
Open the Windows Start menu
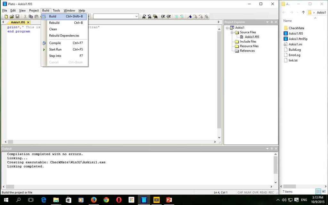tap(6, 200)
